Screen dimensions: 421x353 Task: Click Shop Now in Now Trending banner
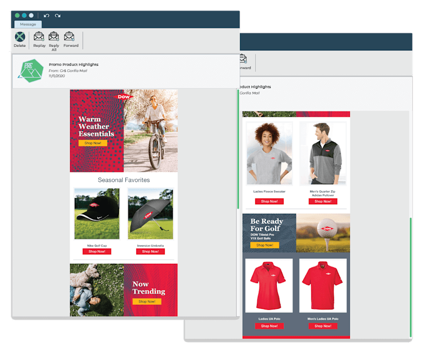point(147,302)
